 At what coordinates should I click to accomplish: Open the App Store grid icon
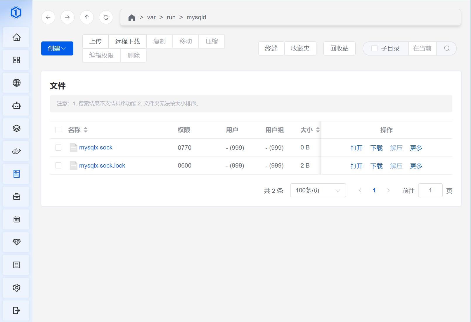pos(16,60)
